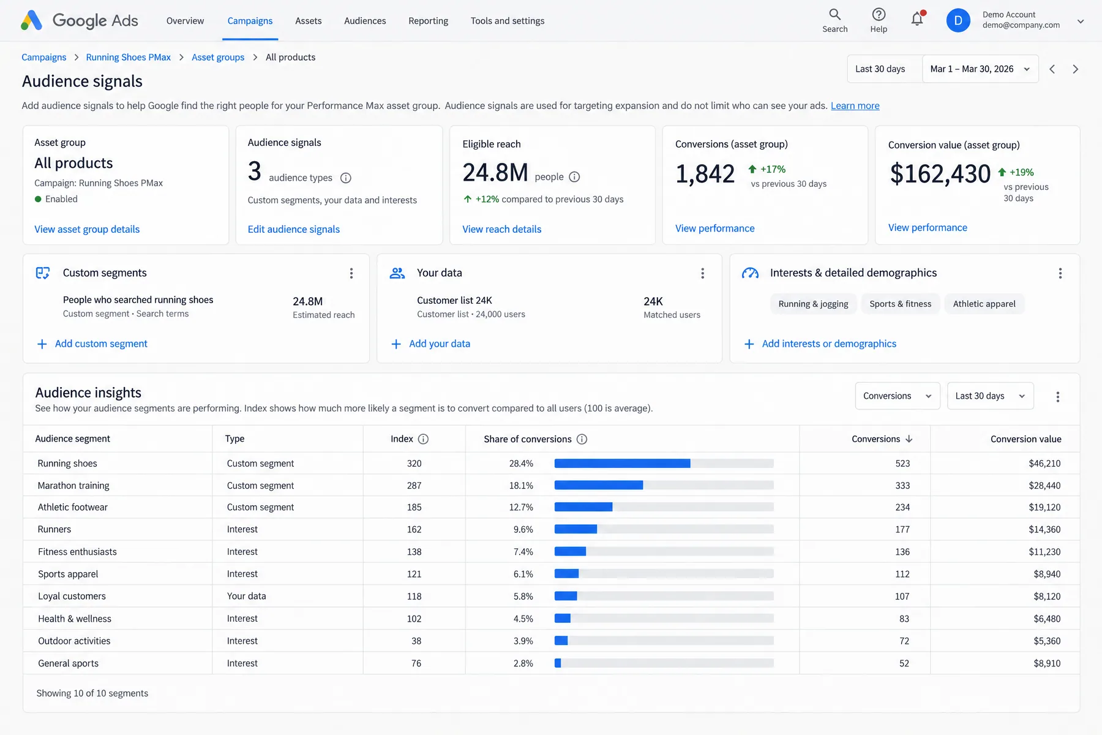The height and width of the screenshot is (735, 1102).
Task: Open View asset group details
Action: coord(87,229)
